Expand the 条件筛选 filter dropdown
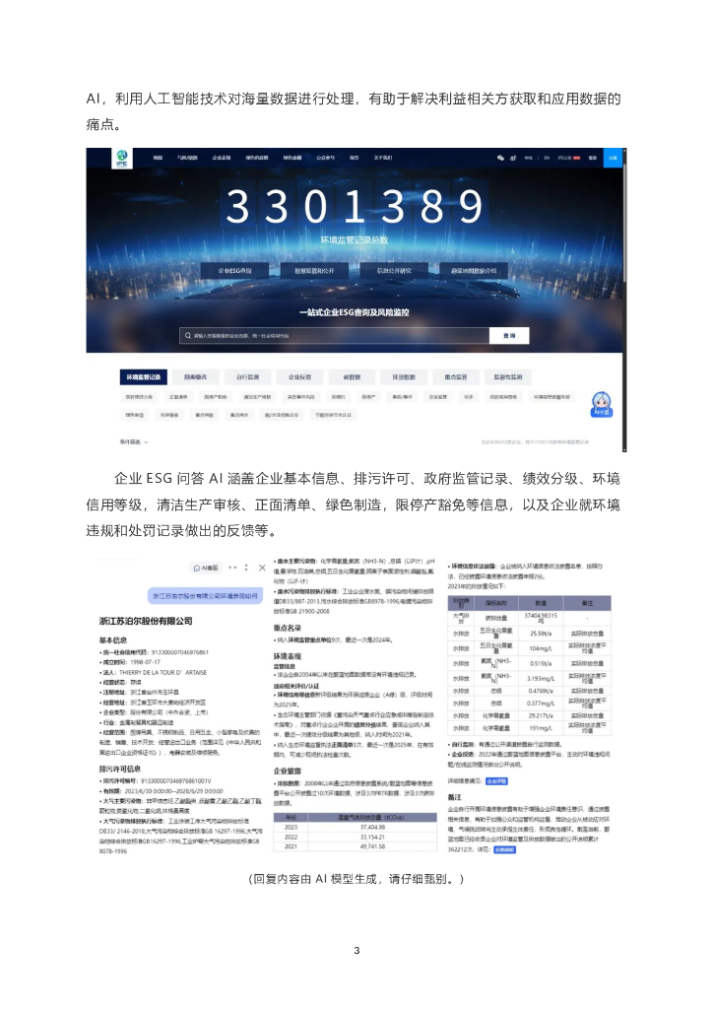Viewport: 713px width, 1009px height. pos(134,442)
